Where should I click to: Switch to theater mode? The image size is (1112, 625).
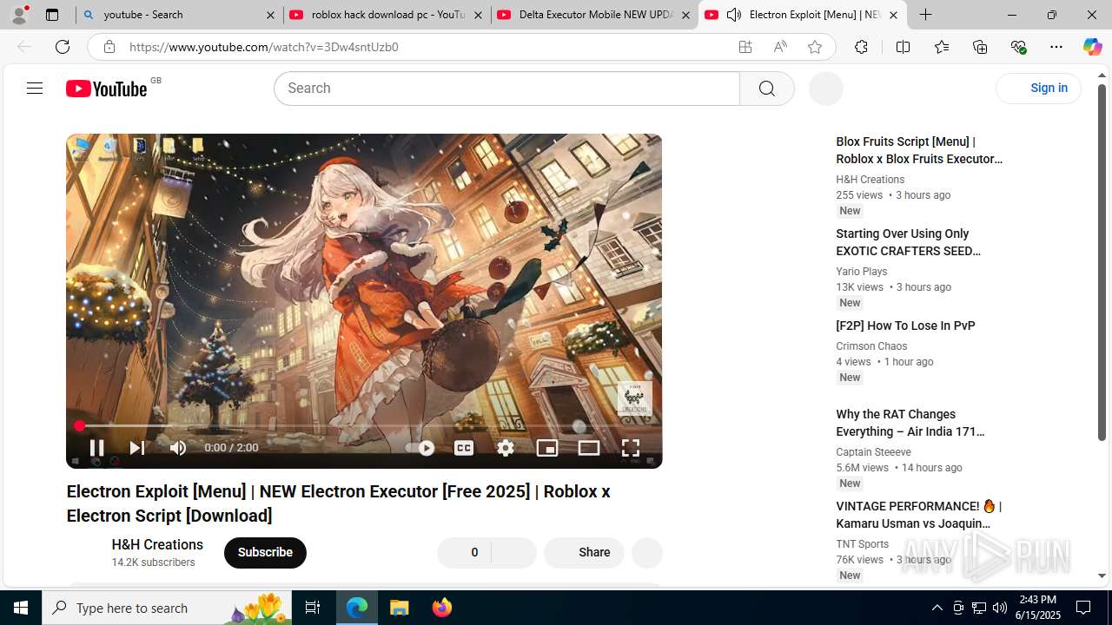(x=589, y=448)
